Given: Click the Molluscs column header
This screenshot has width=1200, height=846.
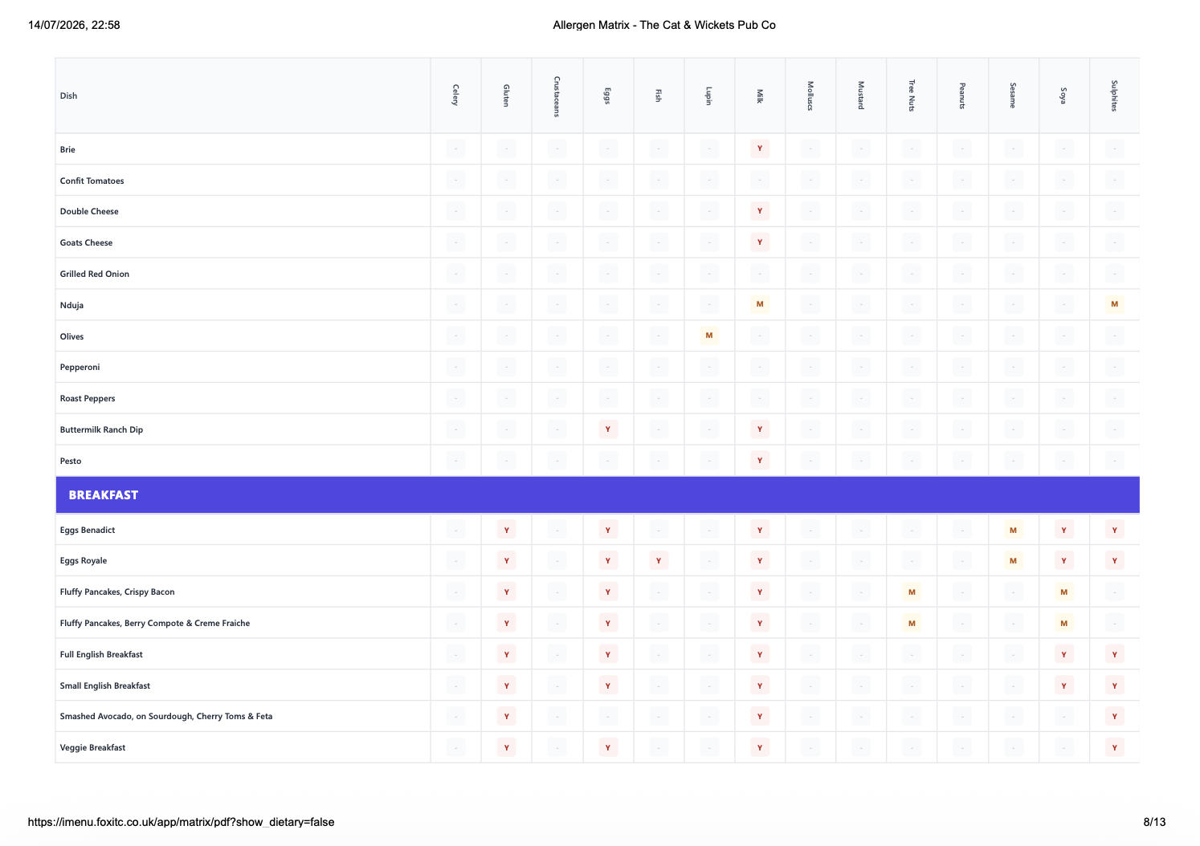Looking at the screenshot, I should coord(810,96).
